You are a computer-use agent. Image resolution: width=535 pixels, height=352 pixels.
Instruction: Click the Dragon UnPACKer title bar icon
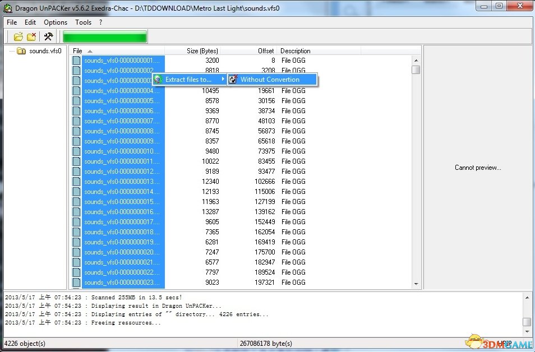click(x=8, y=8)
